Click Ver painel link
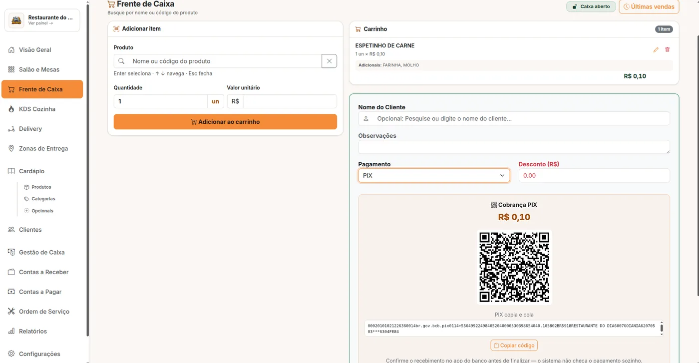 40,23
